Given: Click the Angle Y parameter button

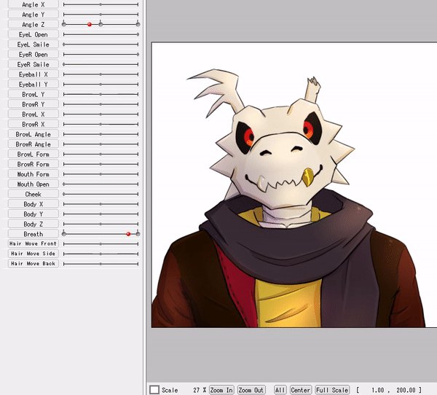Looking at the screenshot, I should tap(34, 15).
